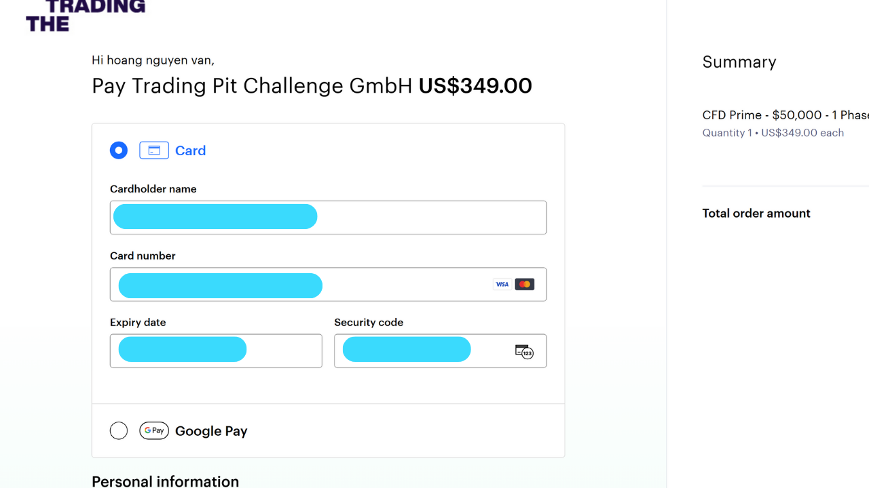
Task: Click the blue Card label text
Action: click(190, 150)
